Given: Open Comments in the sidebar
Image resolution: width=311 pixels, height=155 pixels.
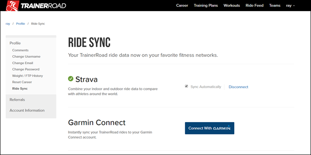Looking at the screenshot, I should (20, 50).
